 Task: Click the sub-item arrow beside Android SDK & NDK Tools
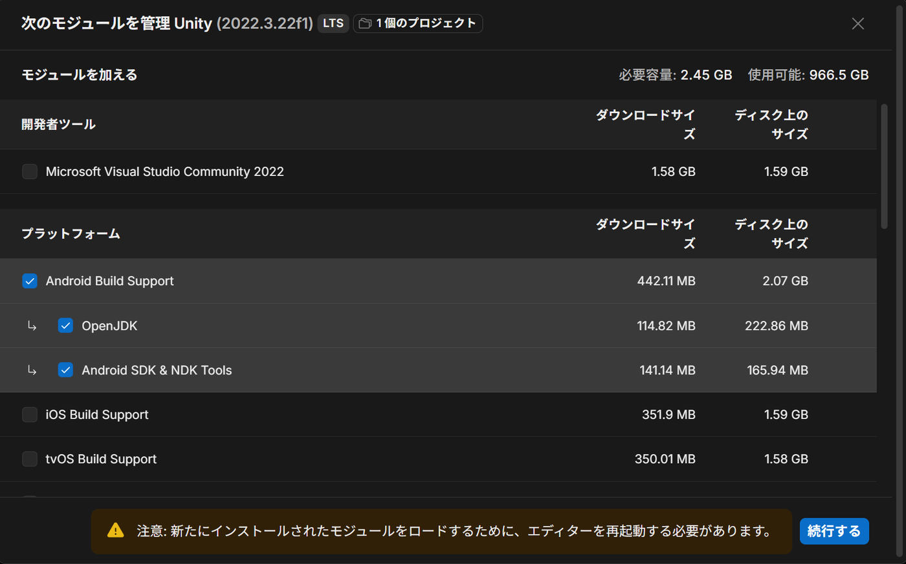click(x=32, y=371)
